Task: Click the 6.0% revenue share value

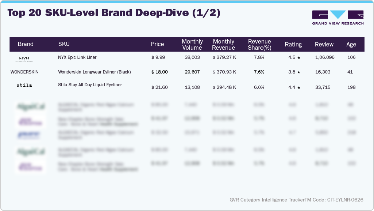Action: pos(259,87)
